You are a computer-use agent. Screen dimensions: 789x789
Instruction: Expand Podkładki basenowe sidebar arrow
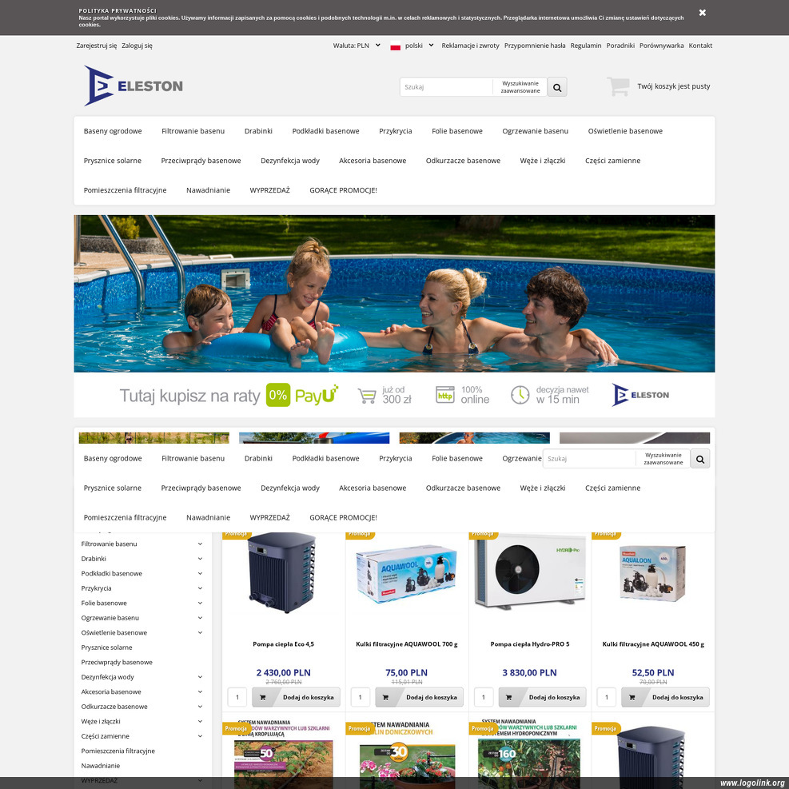pyautogui.click(x=201, y=574)
